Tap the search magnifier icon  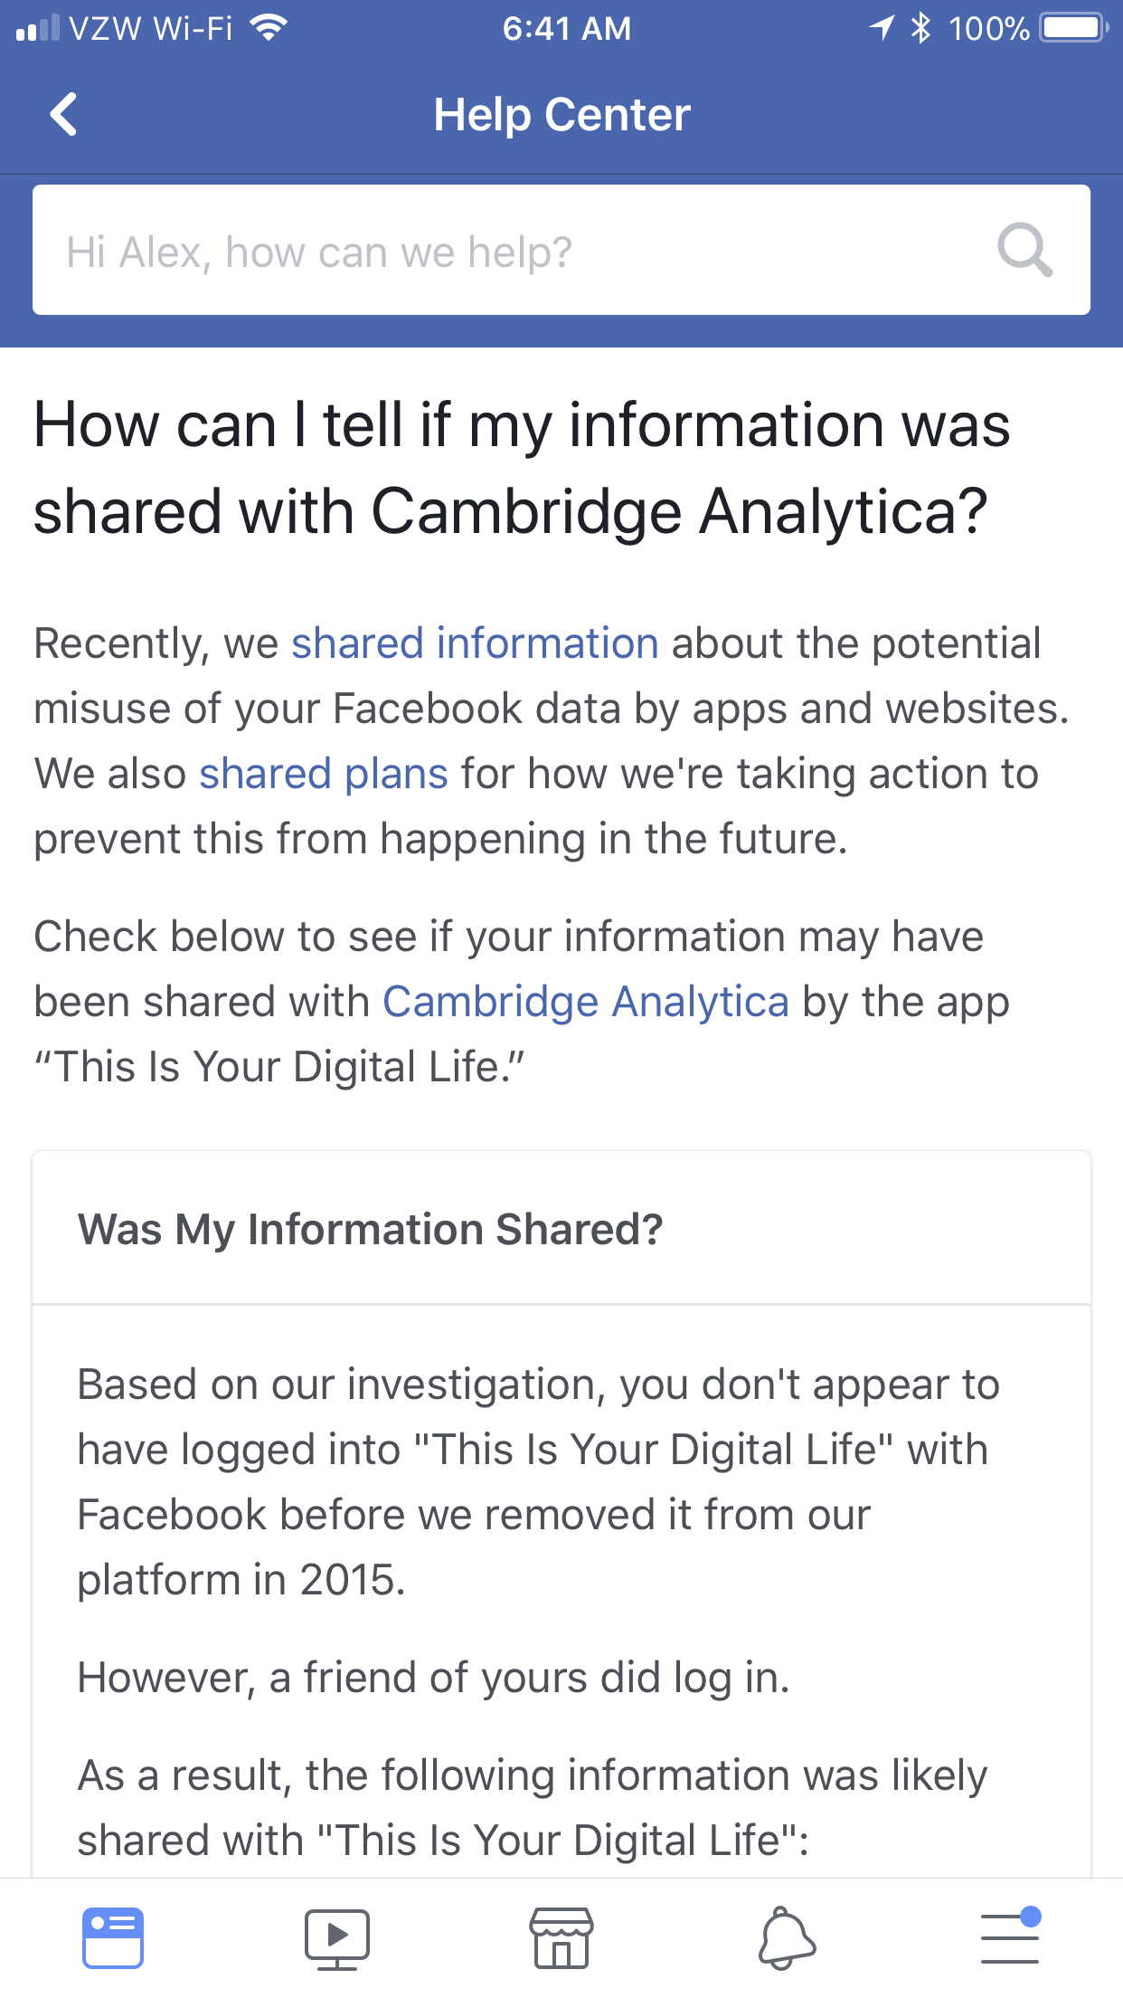(1024, 250)
